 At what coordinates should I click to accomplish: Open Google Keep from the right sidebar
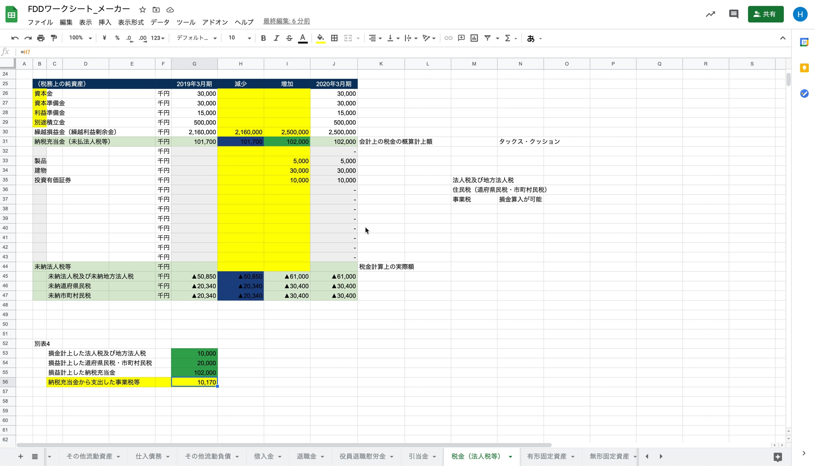(x=805, y=68)
